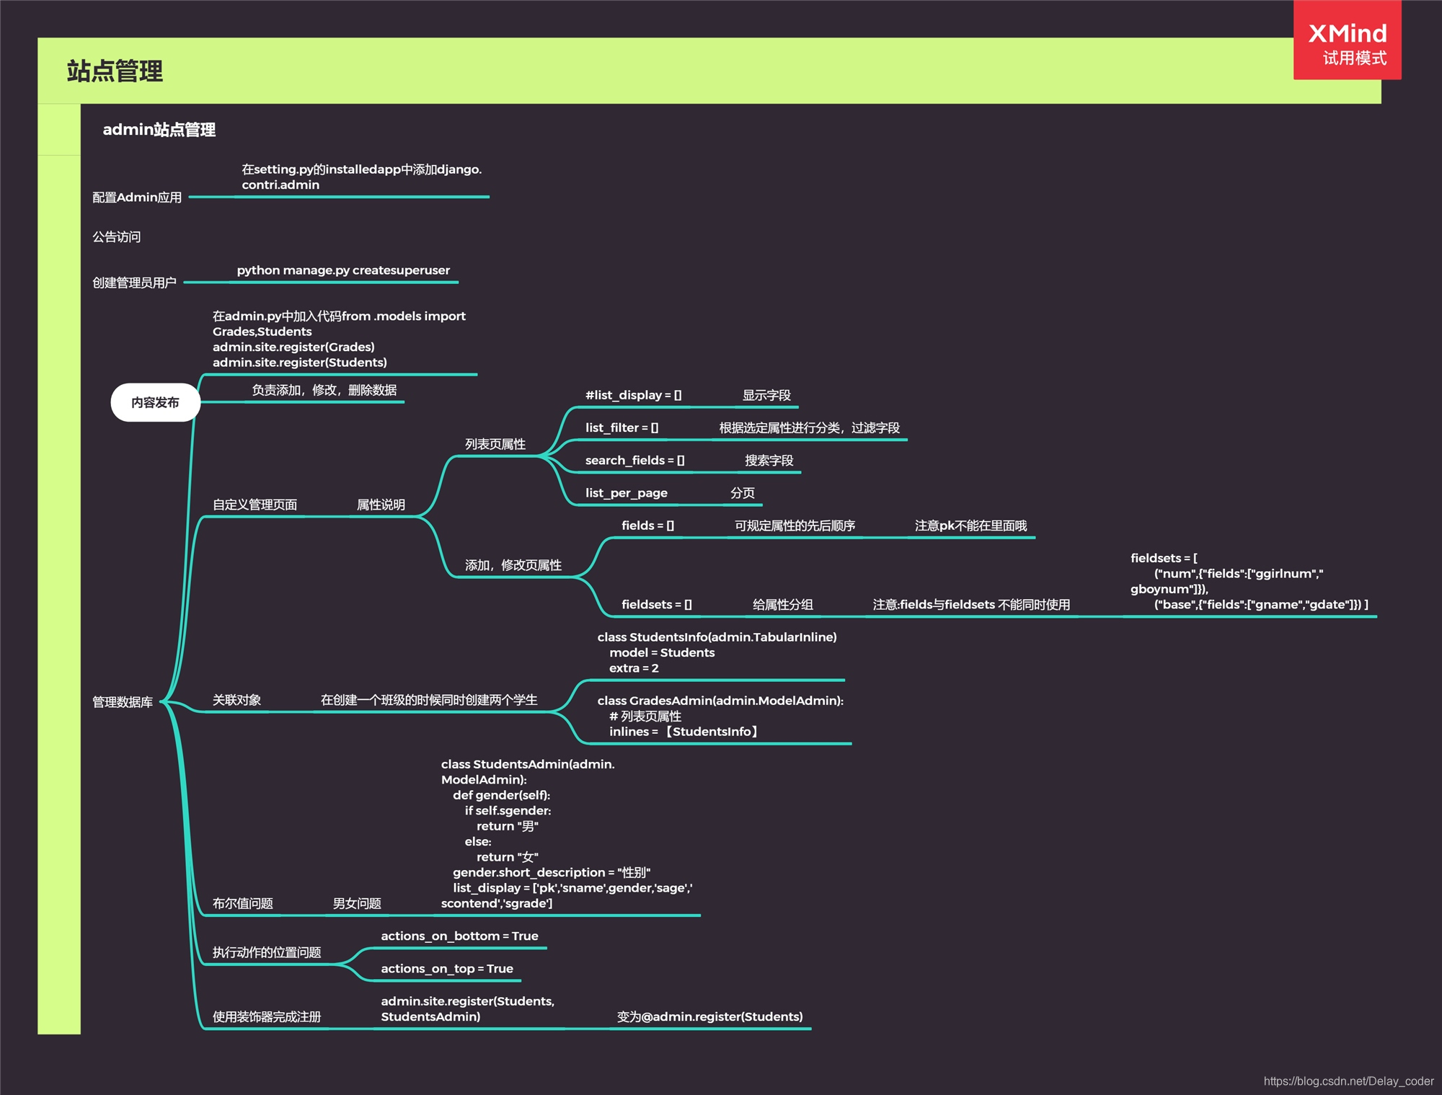Select the 内容发布 rounded node
The height and width of the screenshot is (1095, 1442).
tap(155, 402)
